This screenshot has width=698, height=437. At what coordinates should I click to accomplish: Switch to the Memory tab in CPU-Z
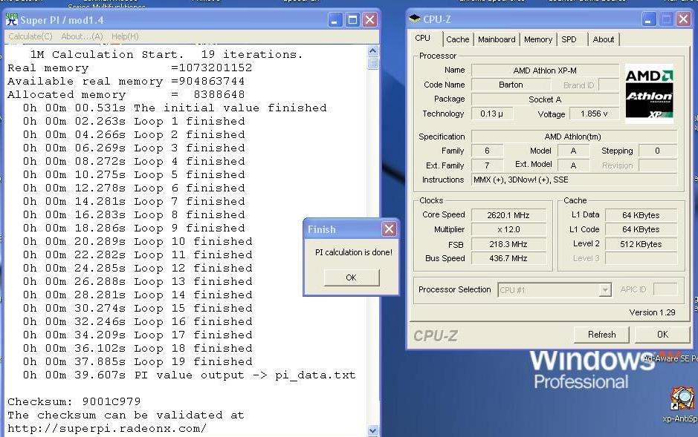(x=537, y=39)
